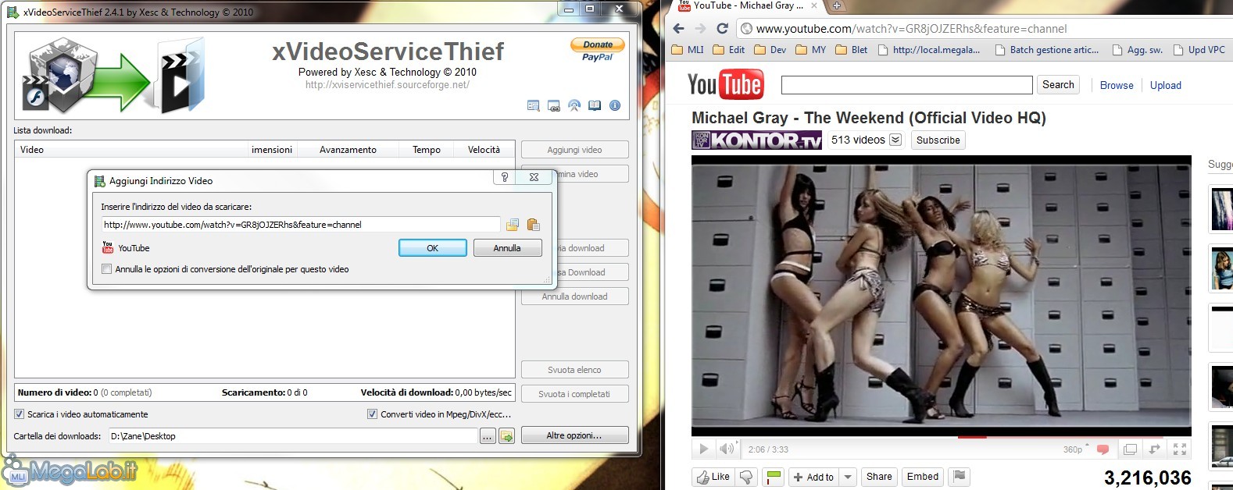Open the Blet bookmarks folder
This screenshot has width=1233, height=490.
[x=852, y=50]
